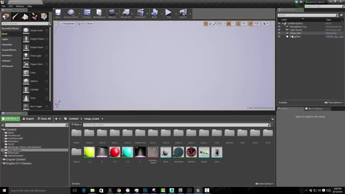Click the Search Classes input field
This screenshot has width=345, height=194.
pos(26,24)
